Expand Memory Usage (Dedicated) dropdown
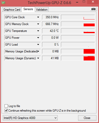Viewport: 99px width, 123px height. click(38, 51)
